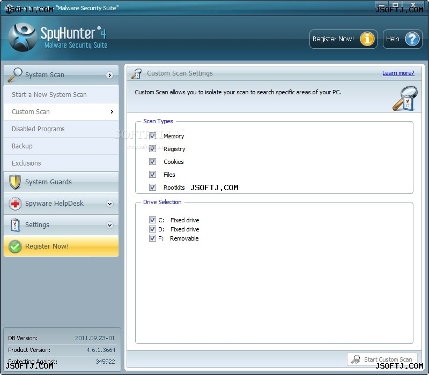429x375 pixels.
Task: Collapse the System Scan section arrow
Action: click(x=110, y=75)
